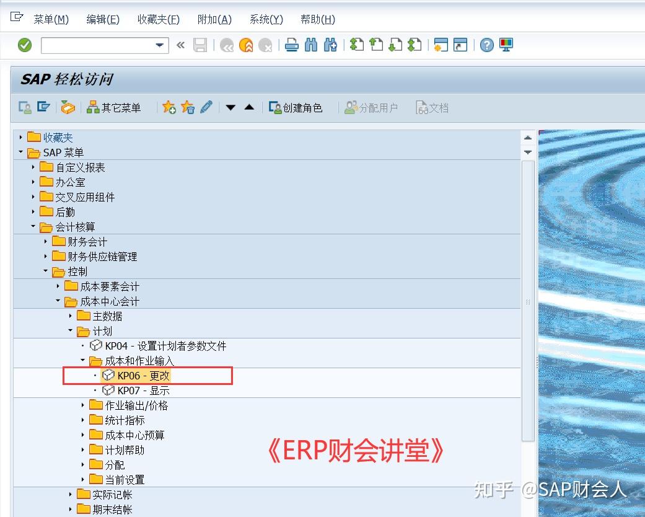This screenshot has width=645, height=517.
Task: Open the 系统(Y) menu
Action: click(x=265, y=19)
